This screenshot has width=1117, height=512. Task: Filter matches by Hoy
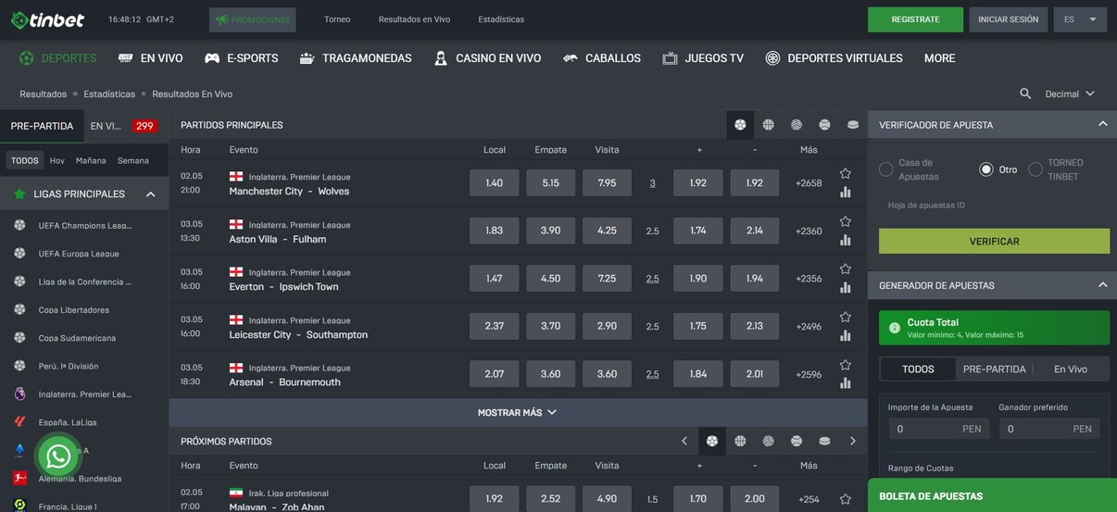[57, 160]
